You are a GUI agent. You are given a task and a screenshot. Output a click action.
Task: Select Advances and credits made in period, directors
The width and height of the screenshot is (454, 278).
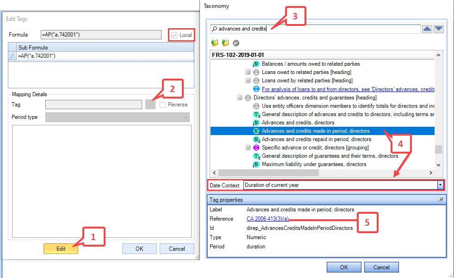[x=316, y=131]
